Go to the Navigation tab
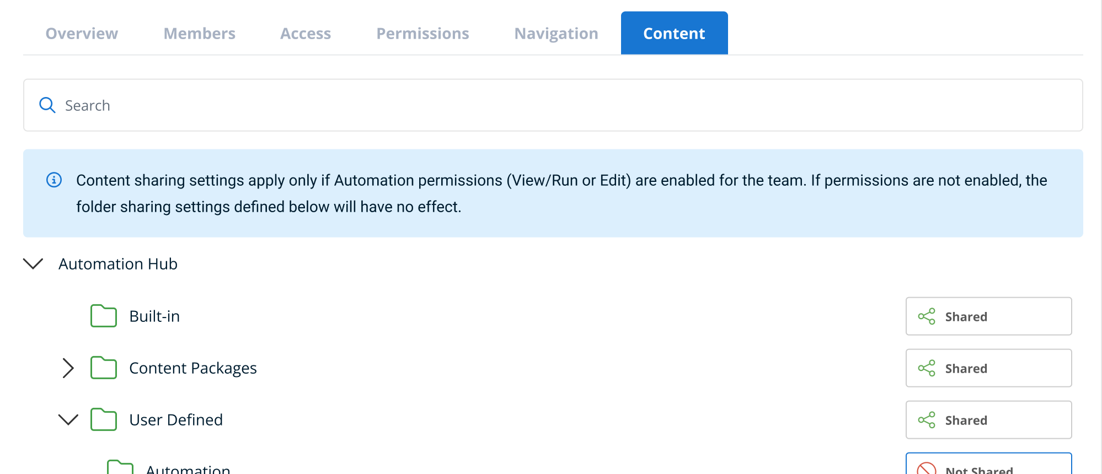The width and height of the screenshot is (1102, 474). (556, 34)
